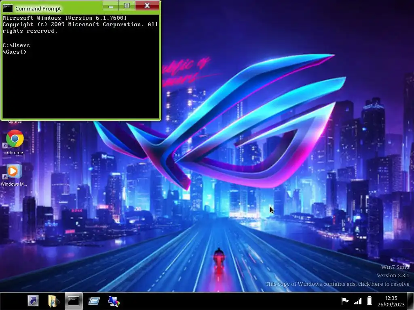Click the Command Prompt title bar icon
Screen dimensions: 414x310
pyautogui.click(x=8, y=8)
